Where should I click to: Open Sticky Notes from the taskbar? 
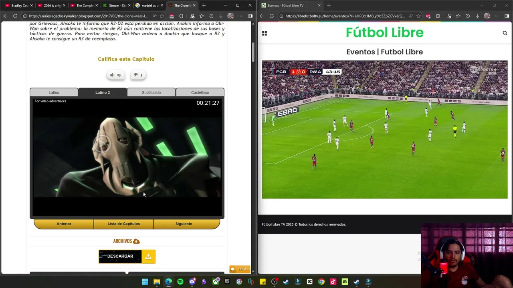click(x=263, y=282)
